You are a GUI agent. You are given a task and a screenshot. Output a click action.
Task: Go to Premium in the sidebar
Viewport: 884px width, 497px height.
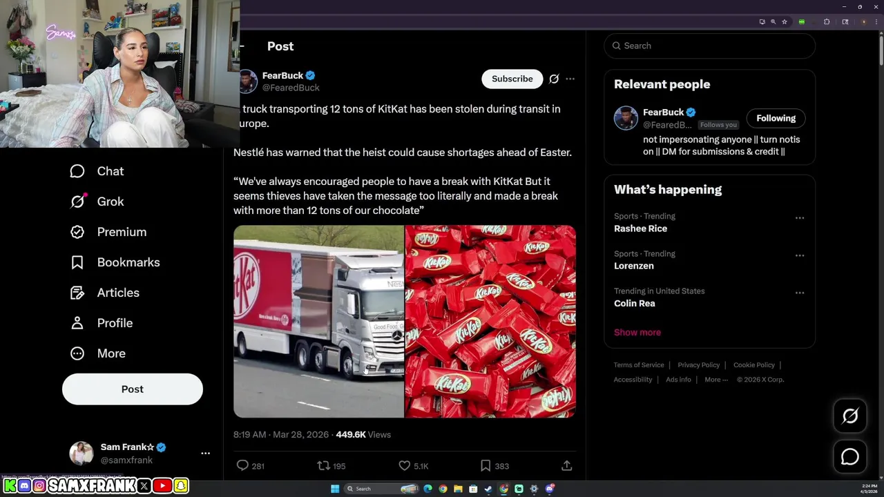tap(108, 232)
